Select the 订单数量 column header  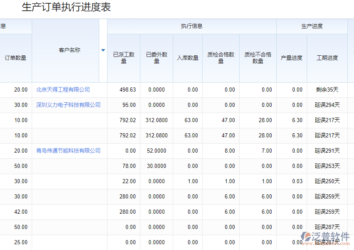(16, 58)
